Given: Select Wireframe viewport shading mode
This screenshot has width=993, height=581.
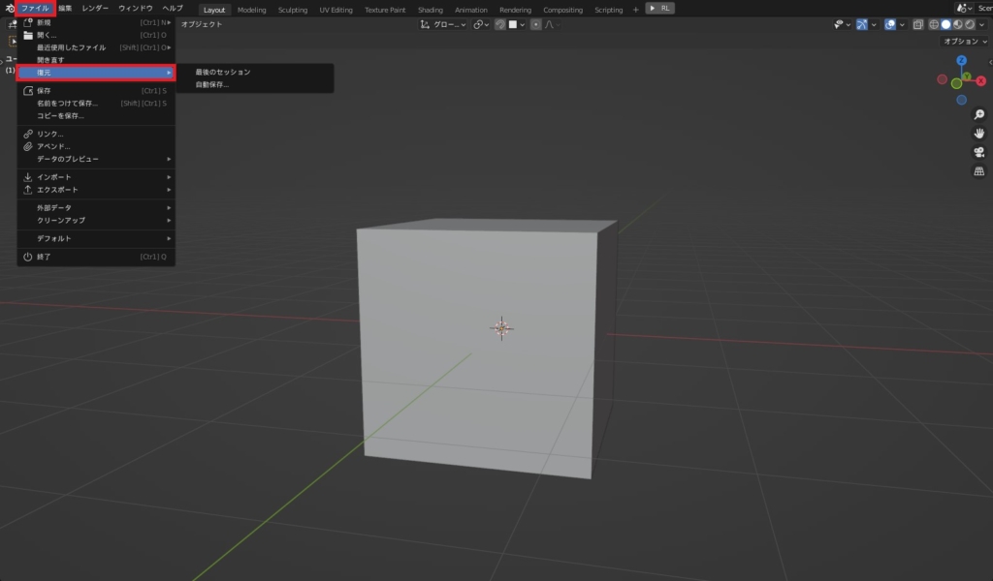Looking at the screenshot, I should [934, 24].
